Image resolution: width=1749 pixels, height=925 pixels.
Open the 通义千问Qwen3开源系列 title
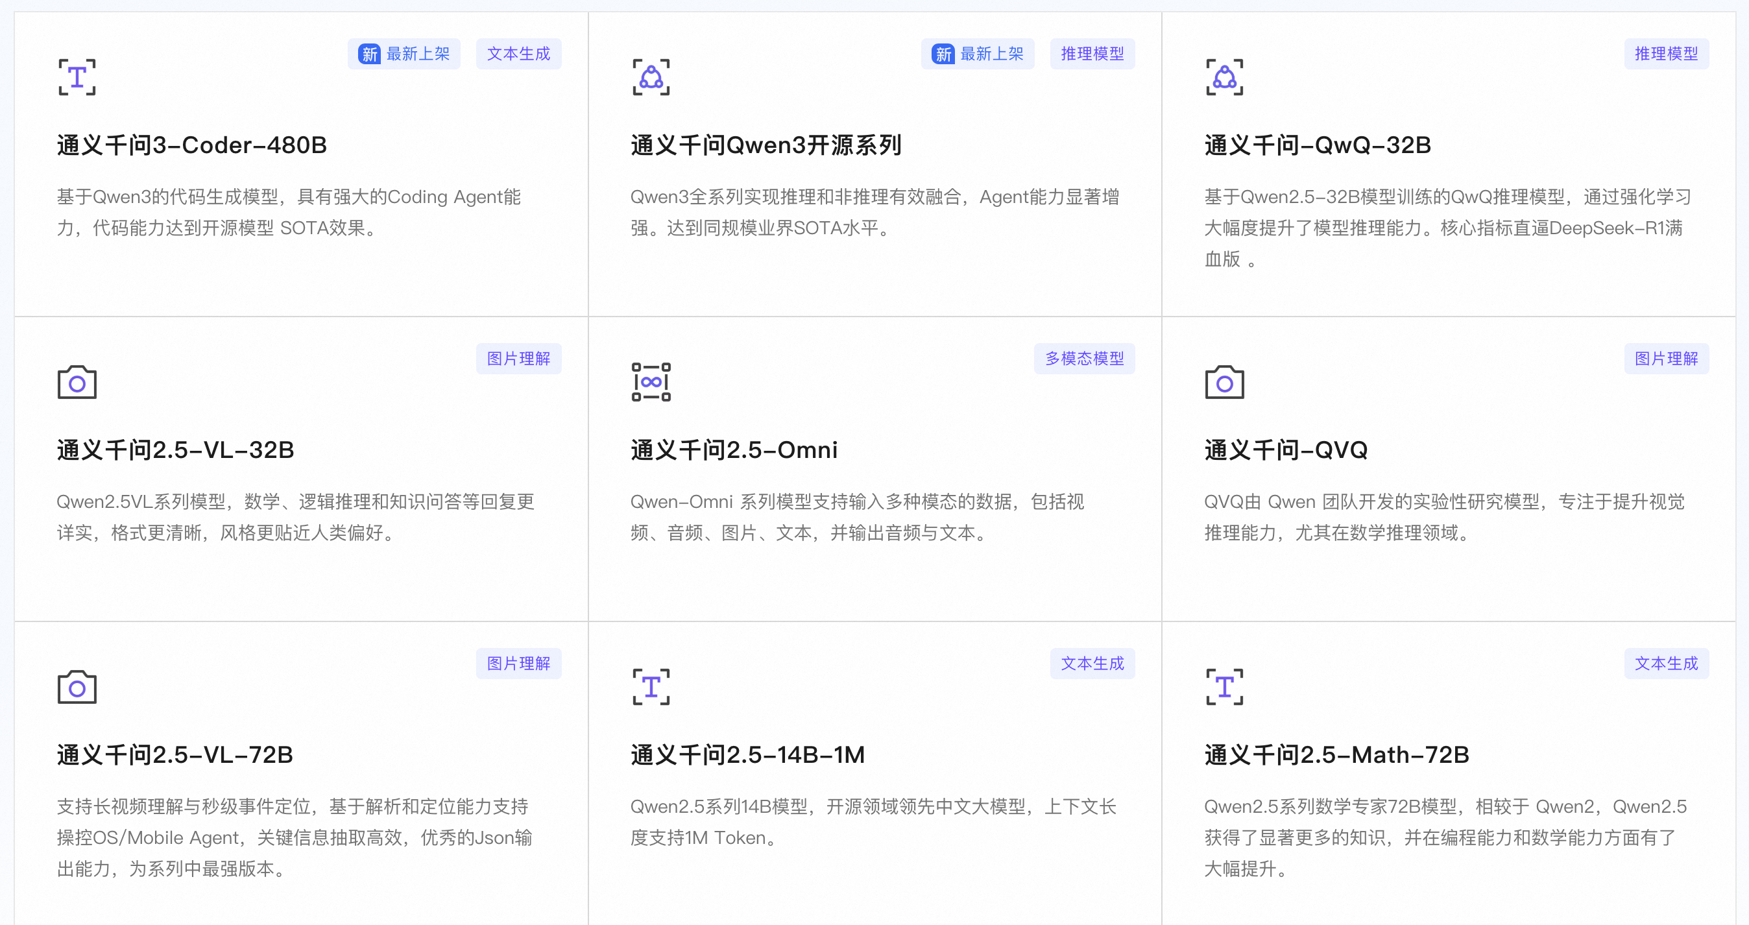coord(766,145)
